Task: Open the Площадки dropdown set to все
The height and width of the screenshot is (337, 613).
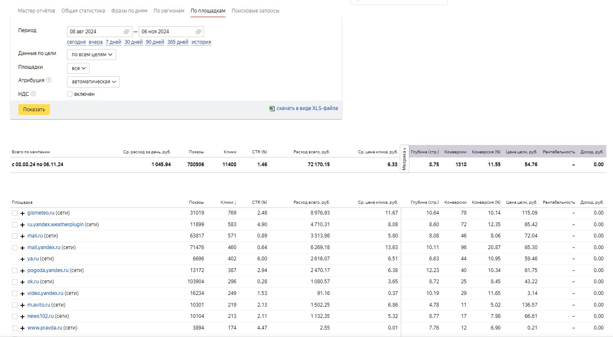Action: click(78, 68)
